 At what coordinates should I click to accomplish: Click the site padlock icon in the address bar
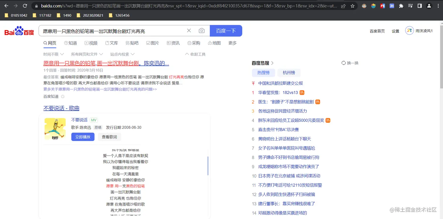[x=36, y=6]
